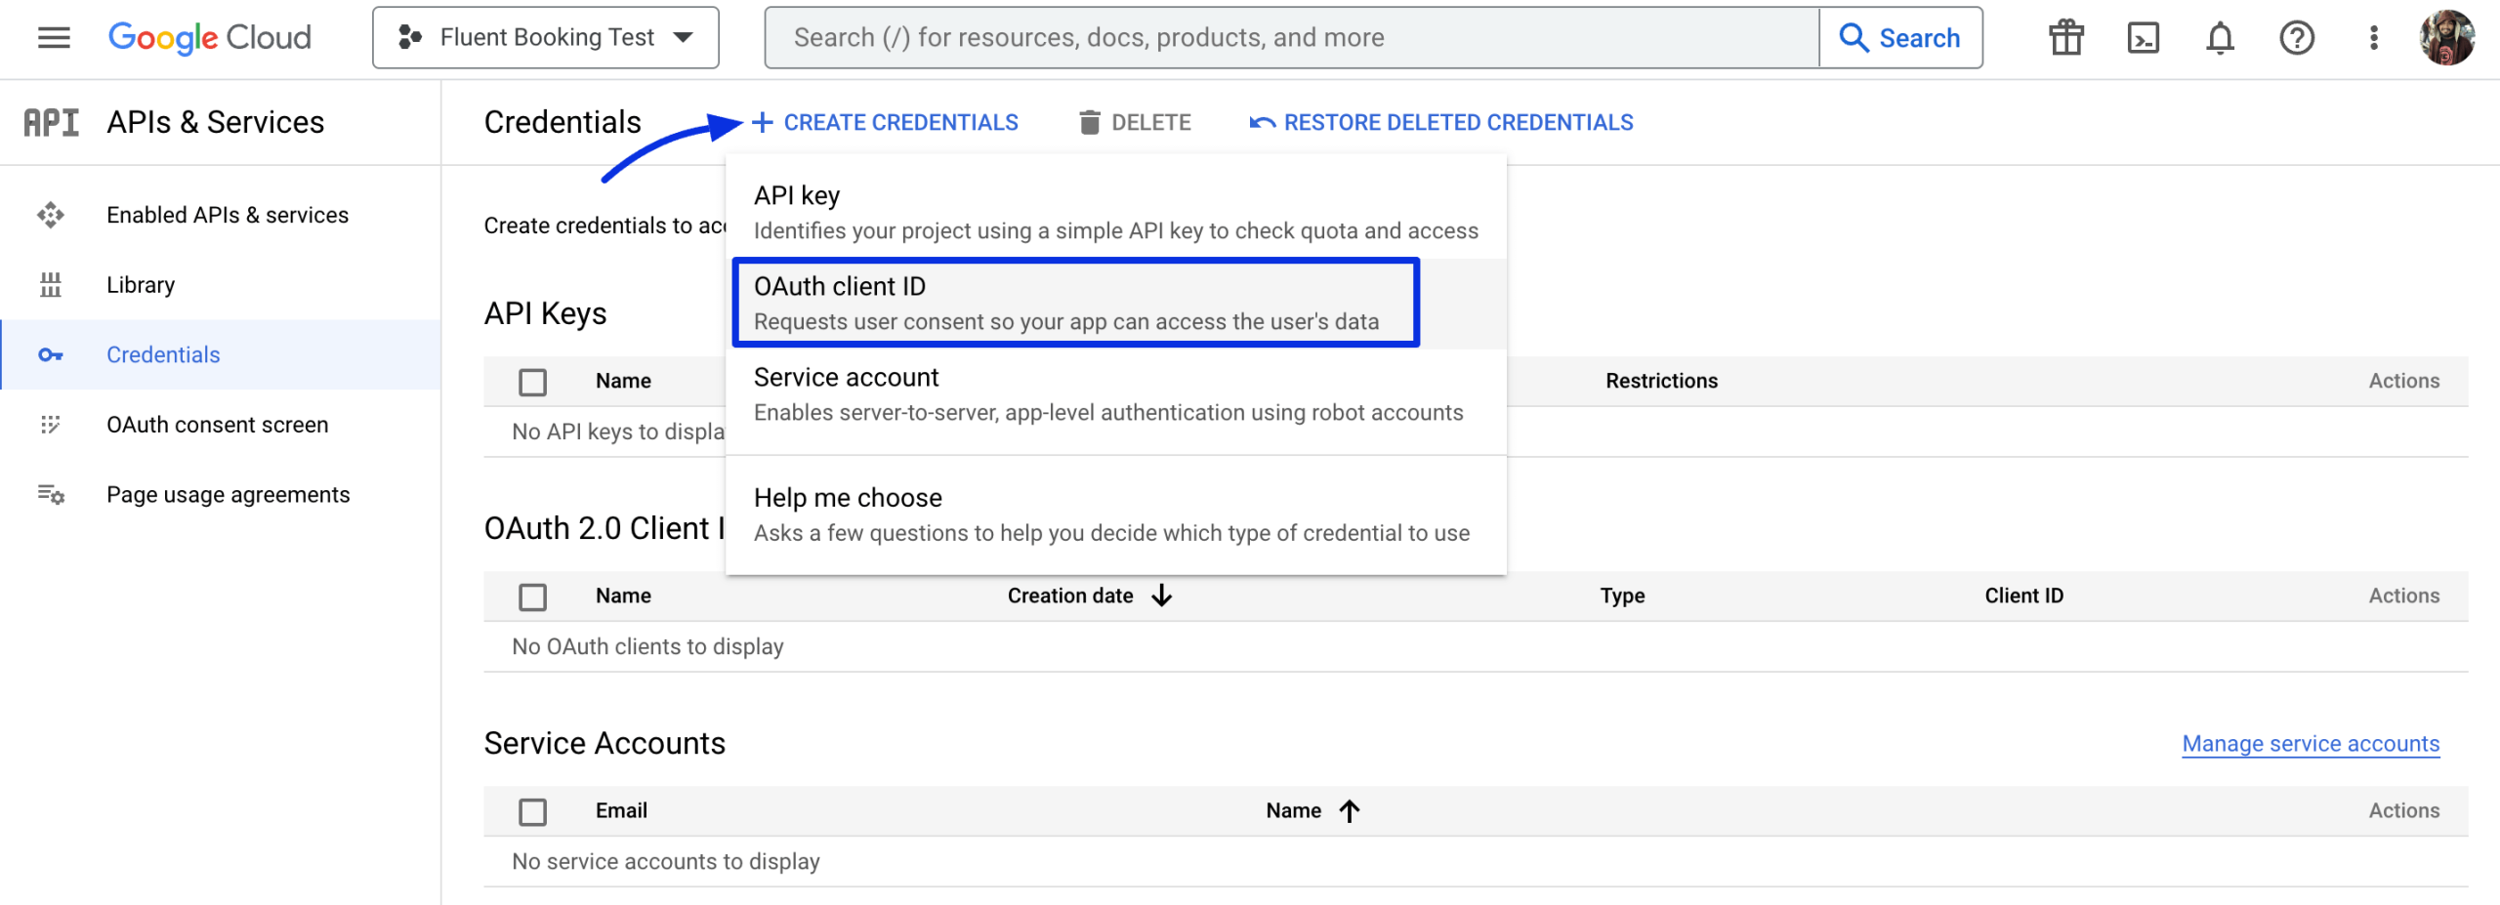
Task: Sort Service Accounts by Name arrow
Action: pyautogui.click(x=1350, y=810)
